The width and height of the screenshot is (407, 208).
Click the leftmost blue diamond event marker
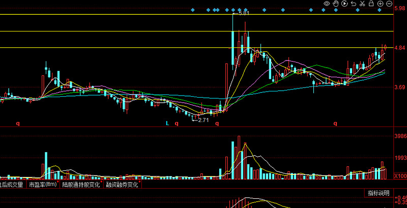click(x=193, y=10)
